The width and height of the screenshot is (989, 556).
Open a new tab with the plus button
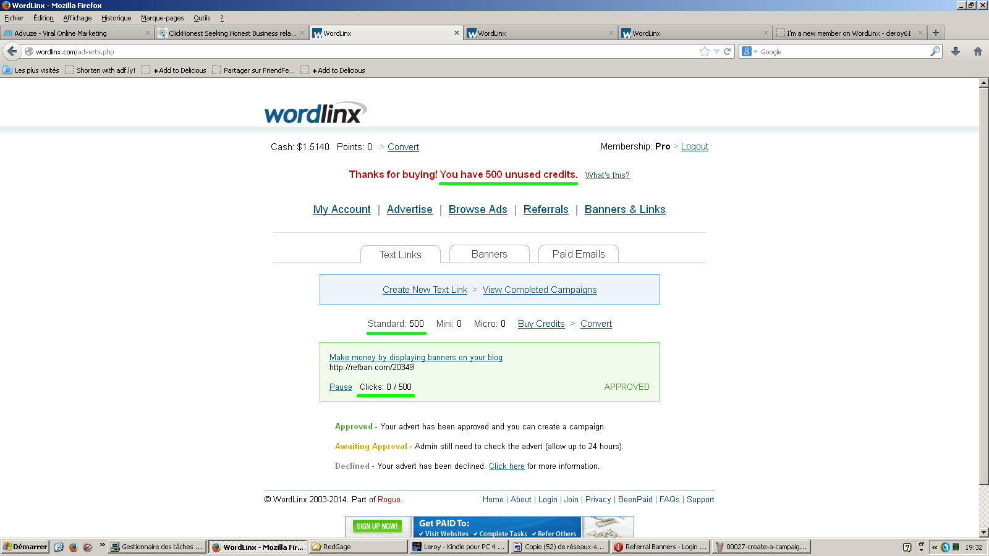coord(936,33)
